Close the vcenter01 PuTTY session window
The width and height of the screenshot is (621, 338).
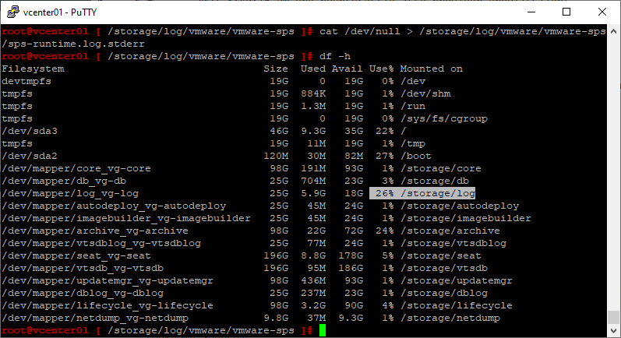[x=602, y=12]
